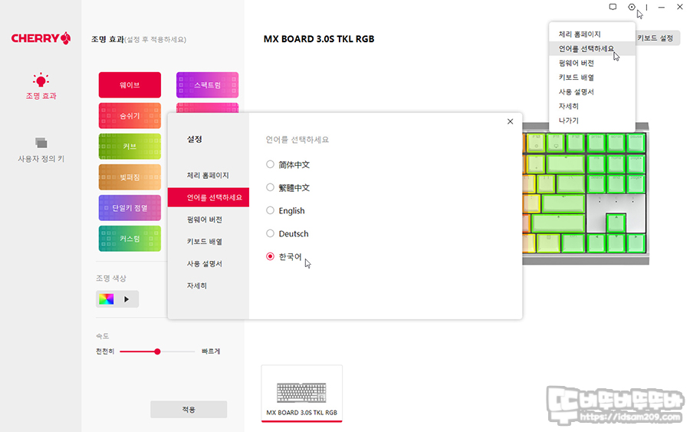Open 자세히 tab in settings dialog

tap(208, 285)
